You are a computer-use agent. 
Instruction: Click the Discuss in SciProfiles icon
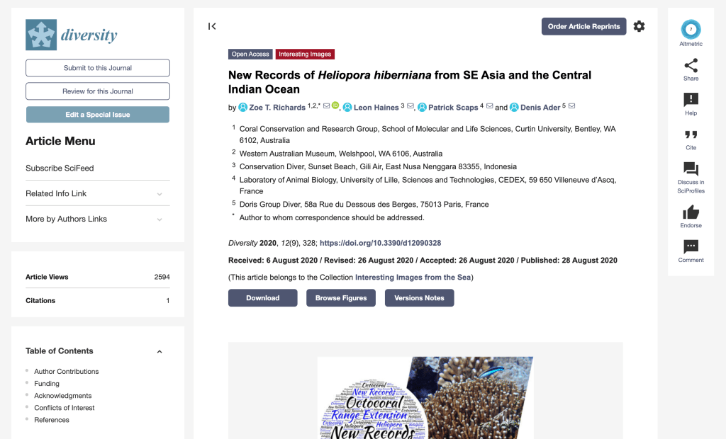(691, 169)
